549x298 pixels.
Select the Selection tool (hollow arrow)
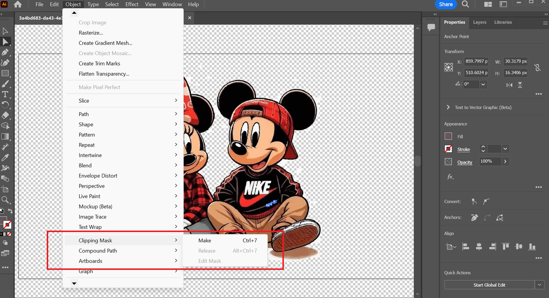coord(5,31)
